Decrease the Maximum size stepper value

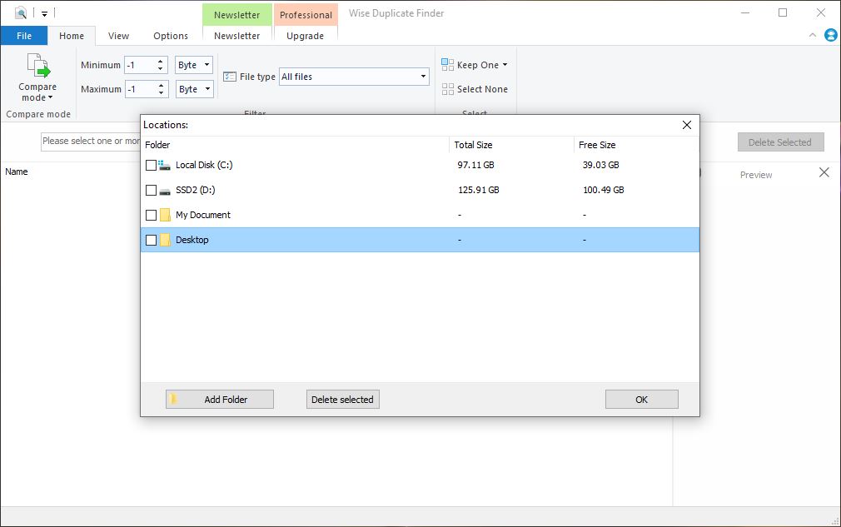[161, 92]
